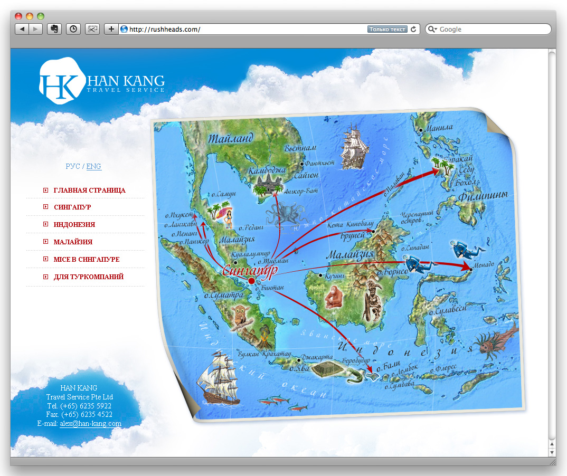
Task: Click the 'Филиппины' label on the map
Action: (483, 195)
